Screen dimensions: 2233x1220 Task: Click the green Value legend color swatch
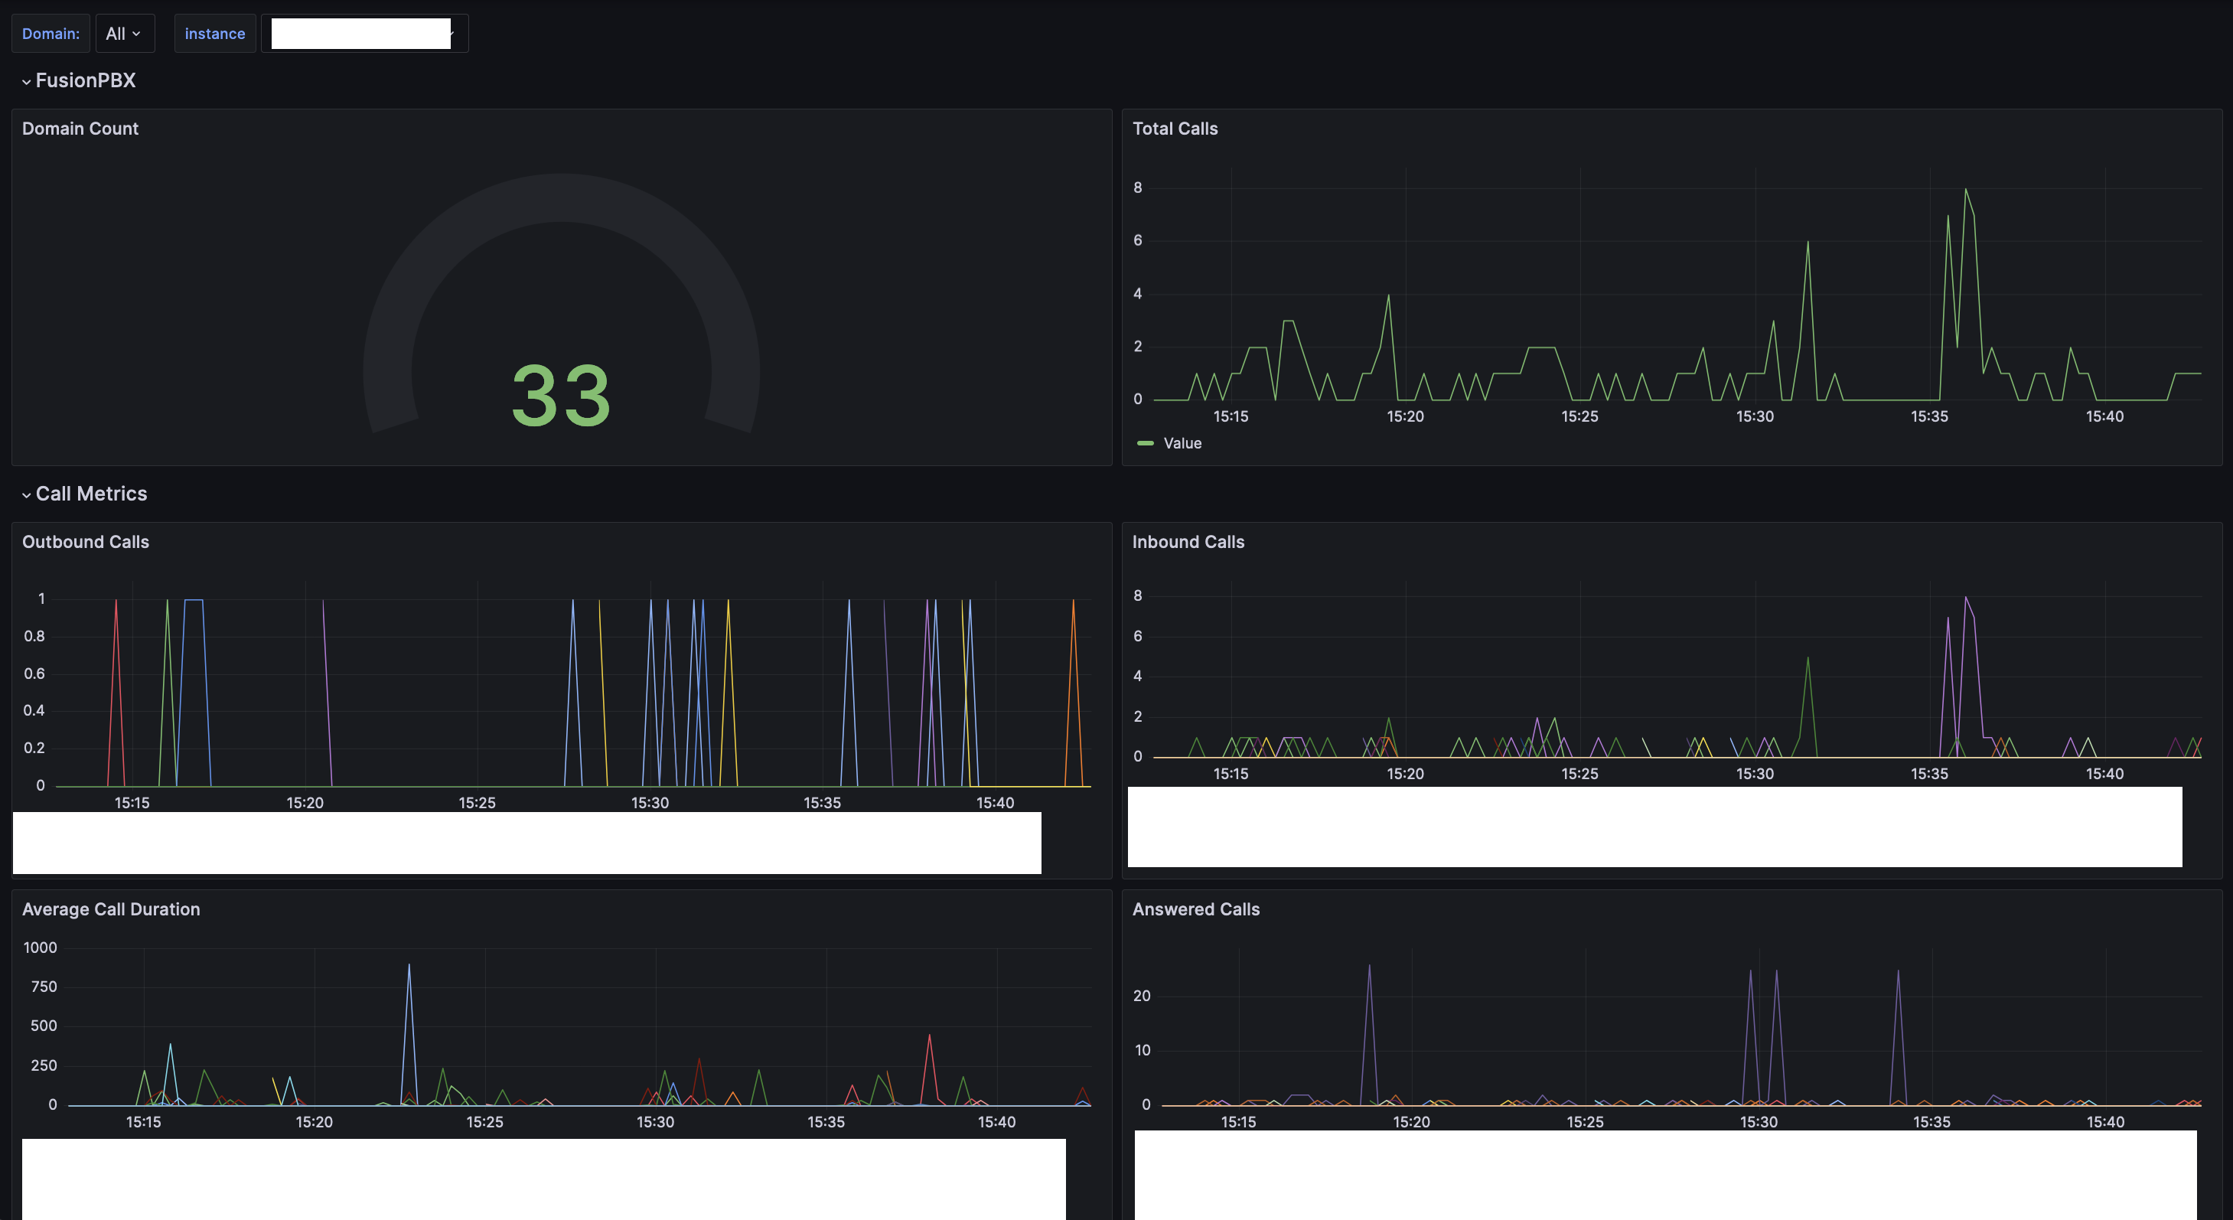tap(1145, 444)
